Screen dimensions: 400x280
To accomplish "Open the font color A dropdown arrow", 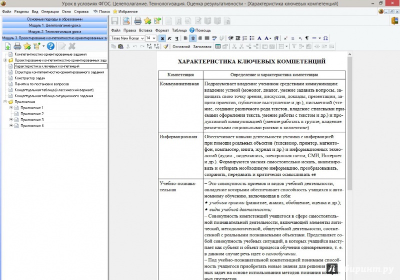I will pyautogui.click(x=270, y=39).
